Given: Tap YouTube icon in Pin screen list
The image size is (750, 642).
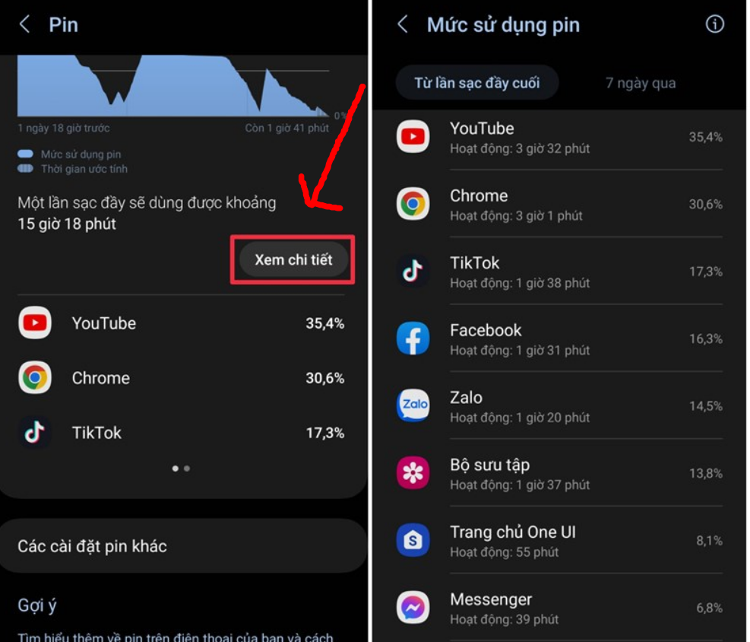Looking at the screenshot, I should [35, 323].
